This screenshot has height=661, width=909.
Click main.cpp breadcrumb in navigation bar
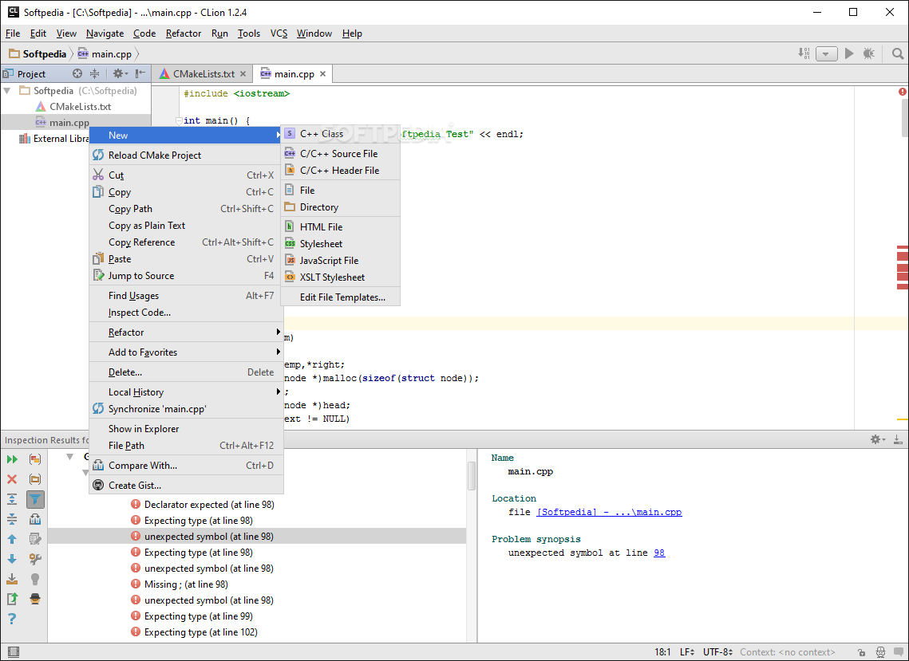(105, 54)
